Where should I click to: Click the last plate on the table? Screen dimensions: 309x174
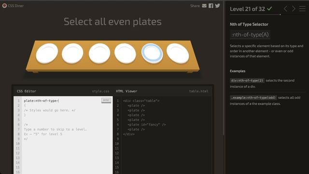click(x=178, y=53)
